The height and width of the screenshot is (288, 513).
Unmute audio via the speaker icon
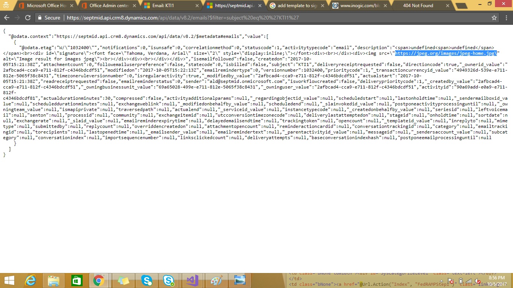[478, 281]
